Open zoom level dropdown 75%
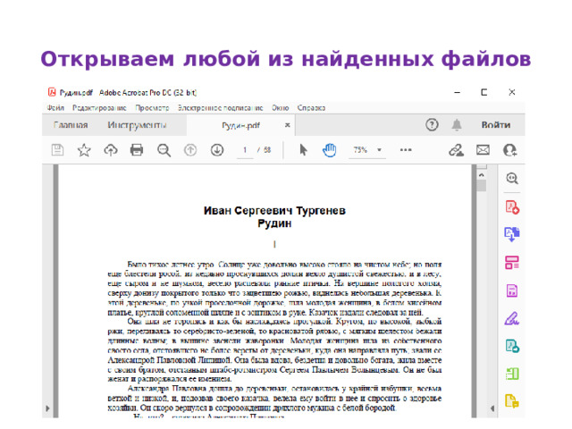The image size is (572, 429). pos(379,150)
